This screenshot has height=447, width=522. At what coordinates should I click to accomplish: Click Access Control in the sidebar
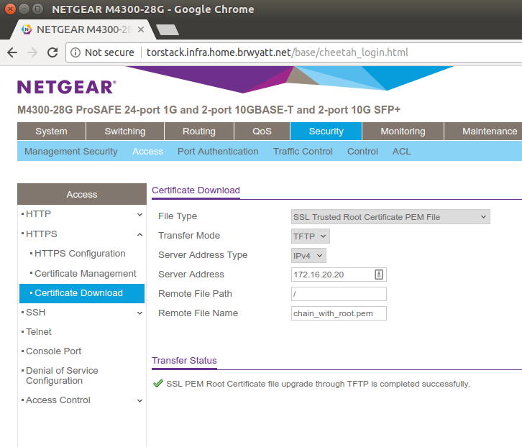pos(58,400)
